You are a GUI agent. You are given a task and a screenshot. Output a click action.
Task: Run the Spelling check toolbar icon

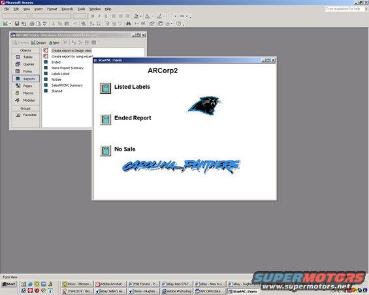[44, 23]
